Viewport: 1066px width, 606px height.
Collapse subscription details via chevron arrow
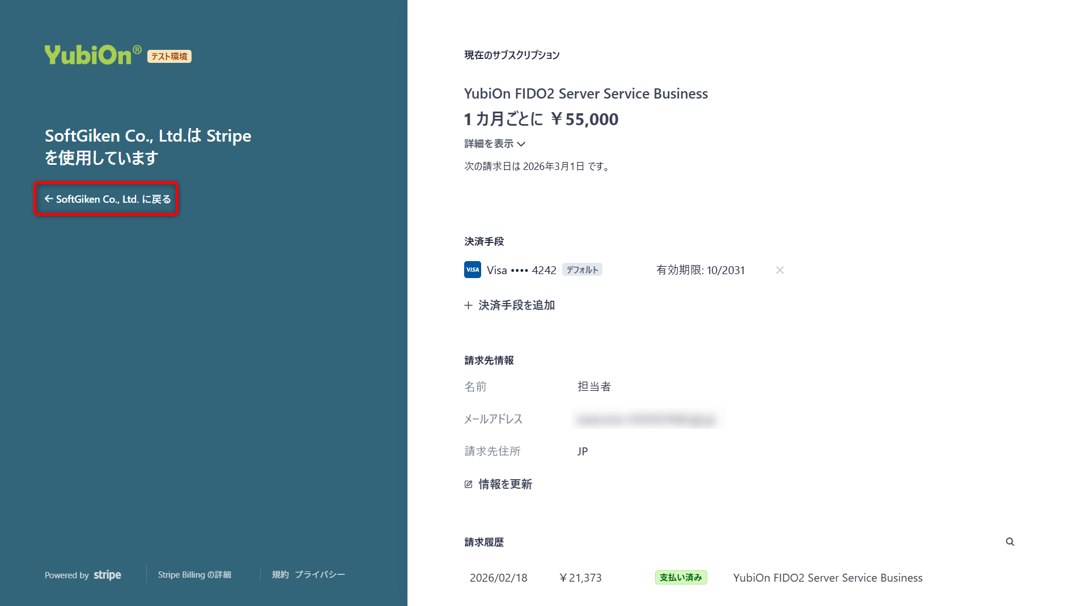[523, 144]
